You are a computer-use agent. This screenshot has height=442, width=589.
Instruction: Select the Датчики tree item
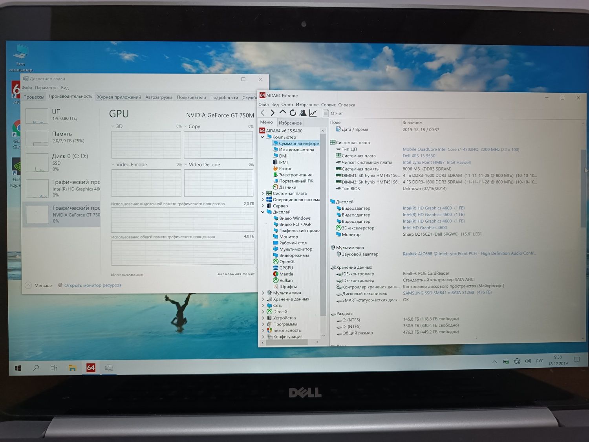click(285, 187)
